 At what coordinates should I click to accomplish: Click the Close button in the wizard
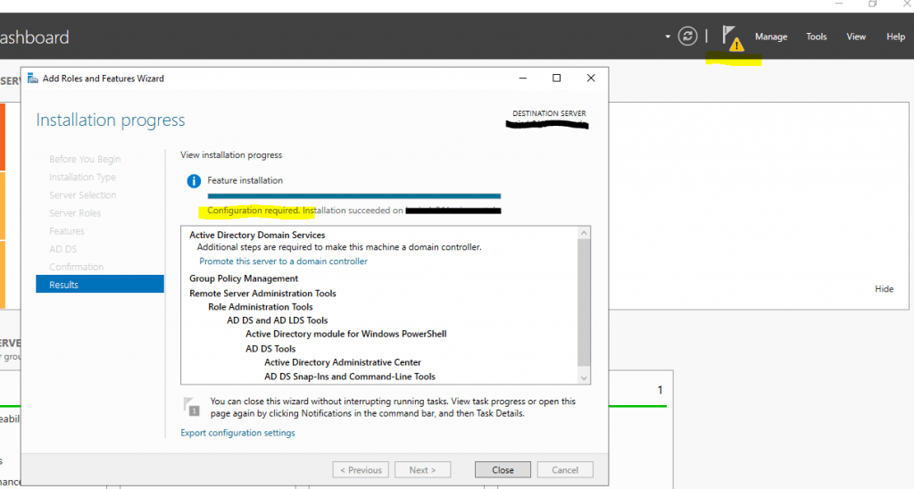(503, 469)
